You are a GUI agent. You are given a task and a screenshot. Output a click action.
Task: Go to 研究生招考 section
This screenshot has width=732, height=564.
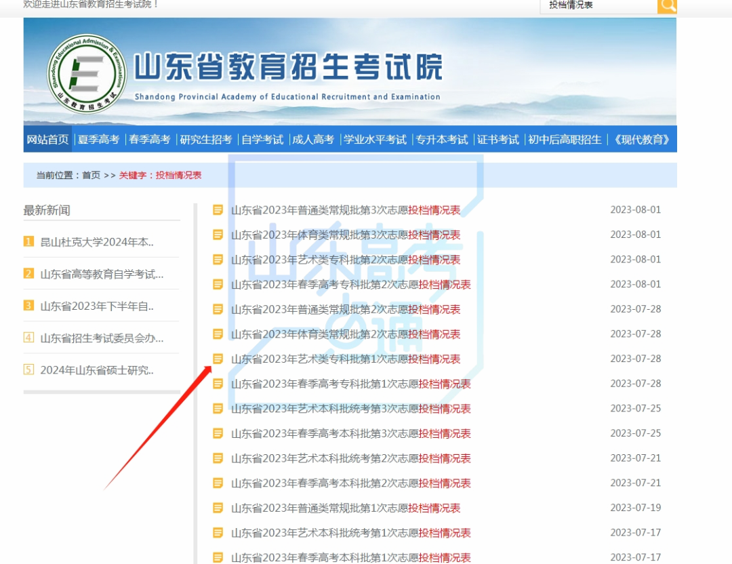(205, 140)
